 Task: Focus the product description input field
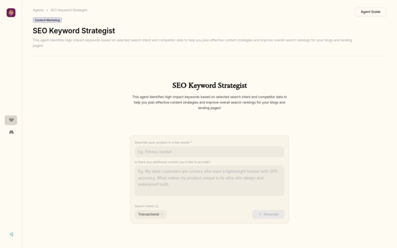(x=209, y=152)
